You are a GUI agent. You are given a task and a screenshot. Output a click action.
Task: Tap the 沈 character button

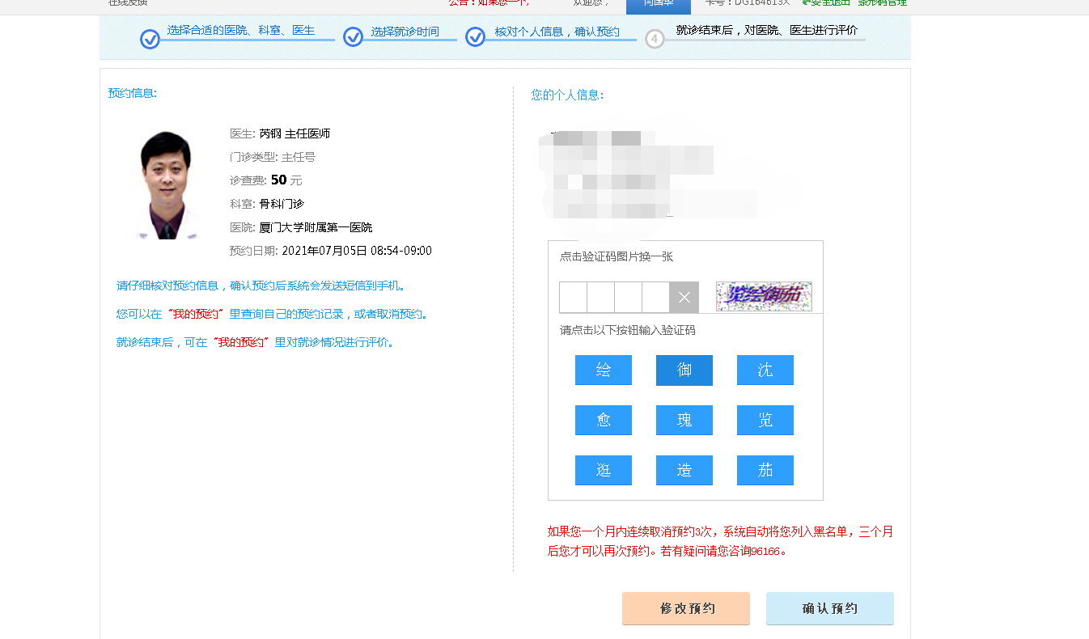[765, 370]
